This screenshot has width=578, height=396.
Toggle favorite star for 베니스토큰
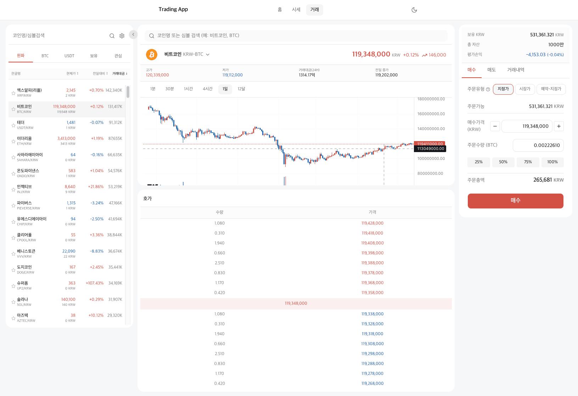coord(13,254)
